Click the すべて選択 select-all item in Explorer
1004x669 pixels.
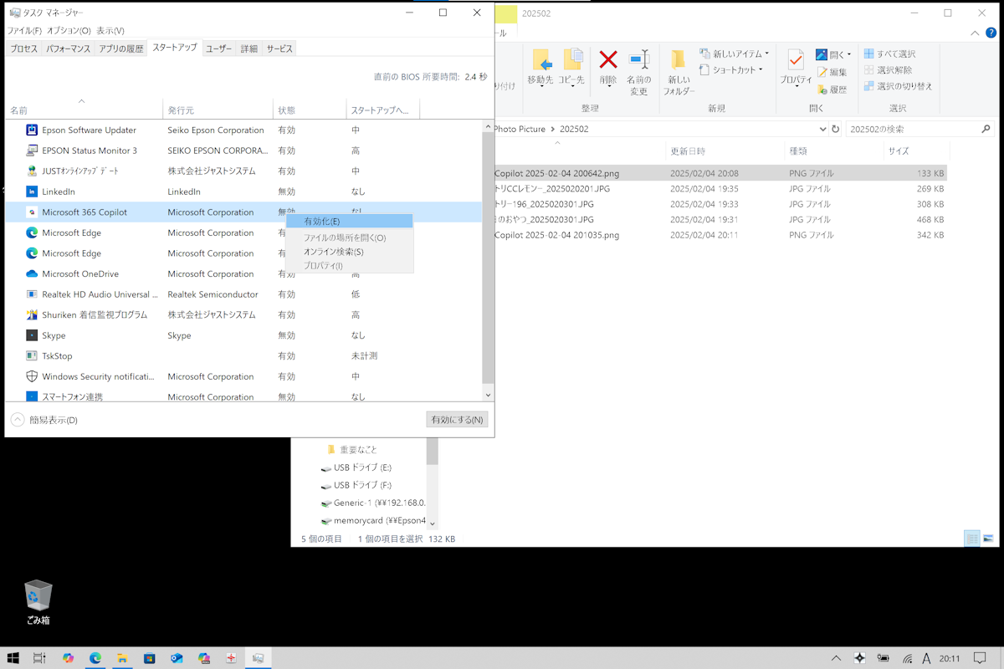point(890,54)
